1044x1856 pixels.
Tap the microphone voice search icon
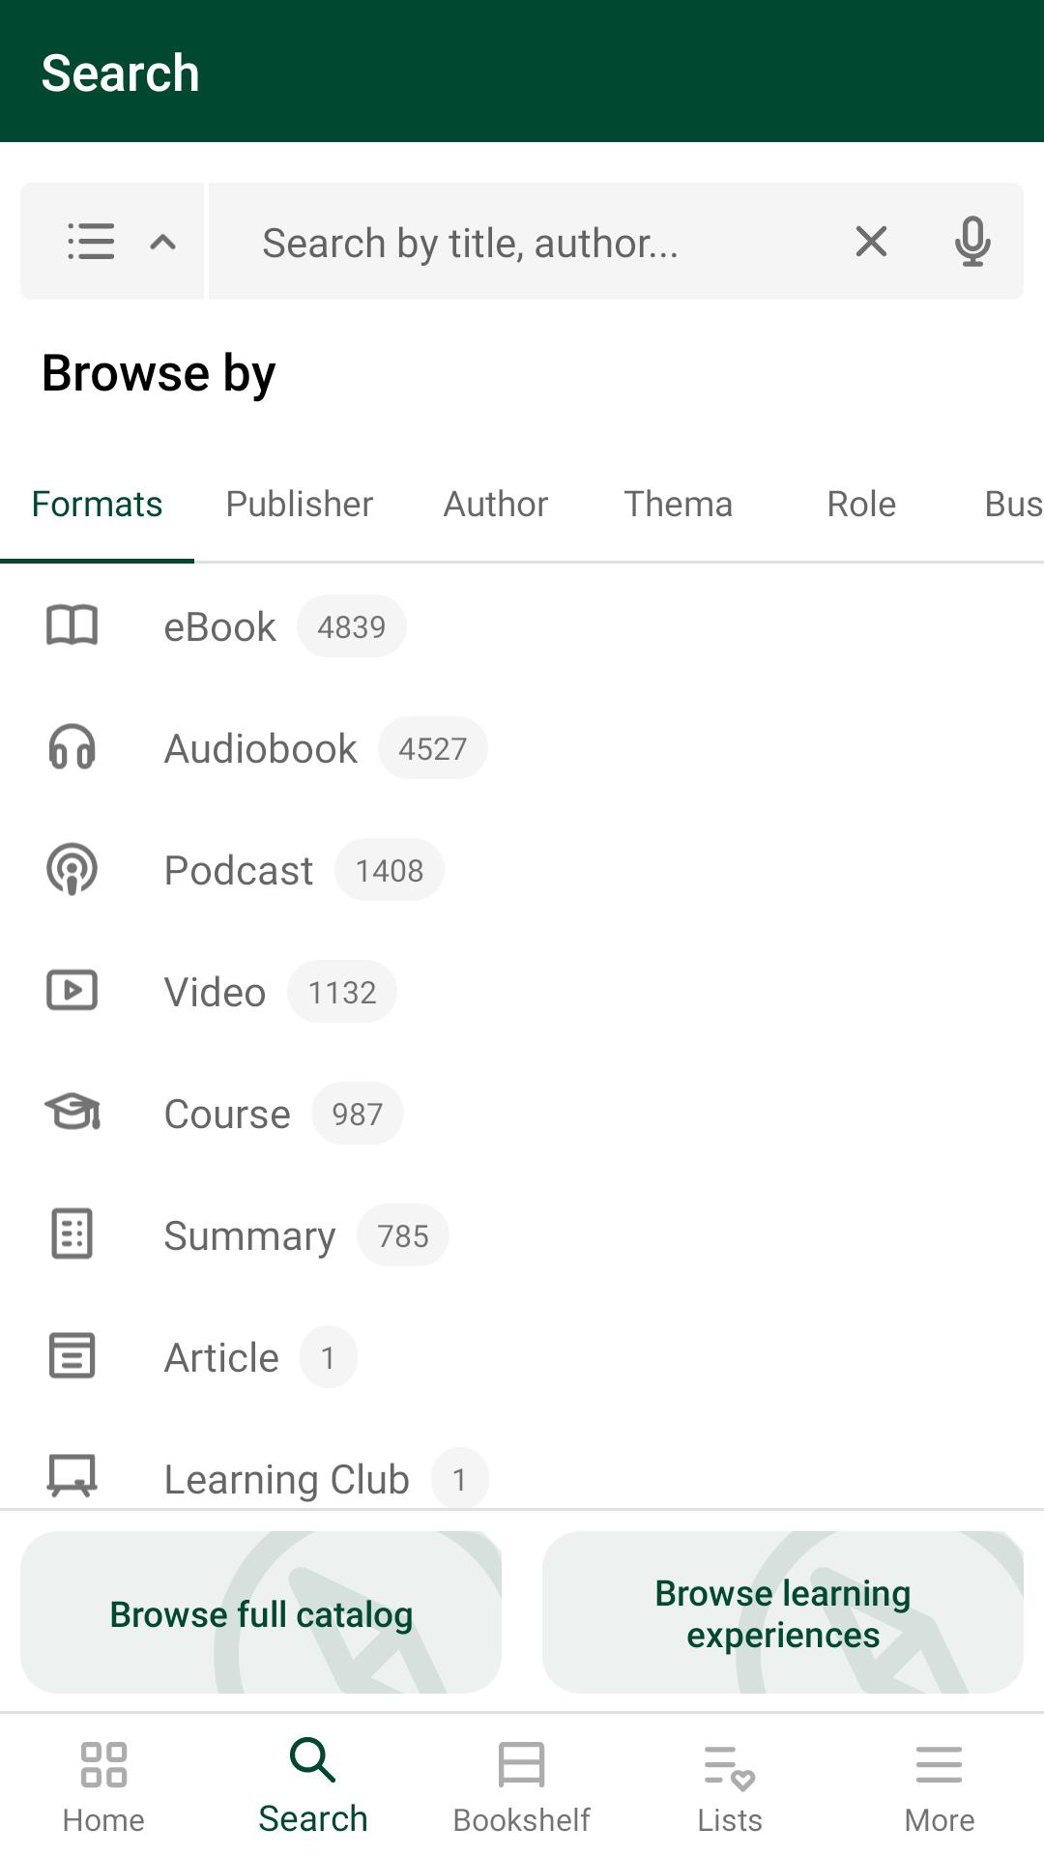pos(971,241)
